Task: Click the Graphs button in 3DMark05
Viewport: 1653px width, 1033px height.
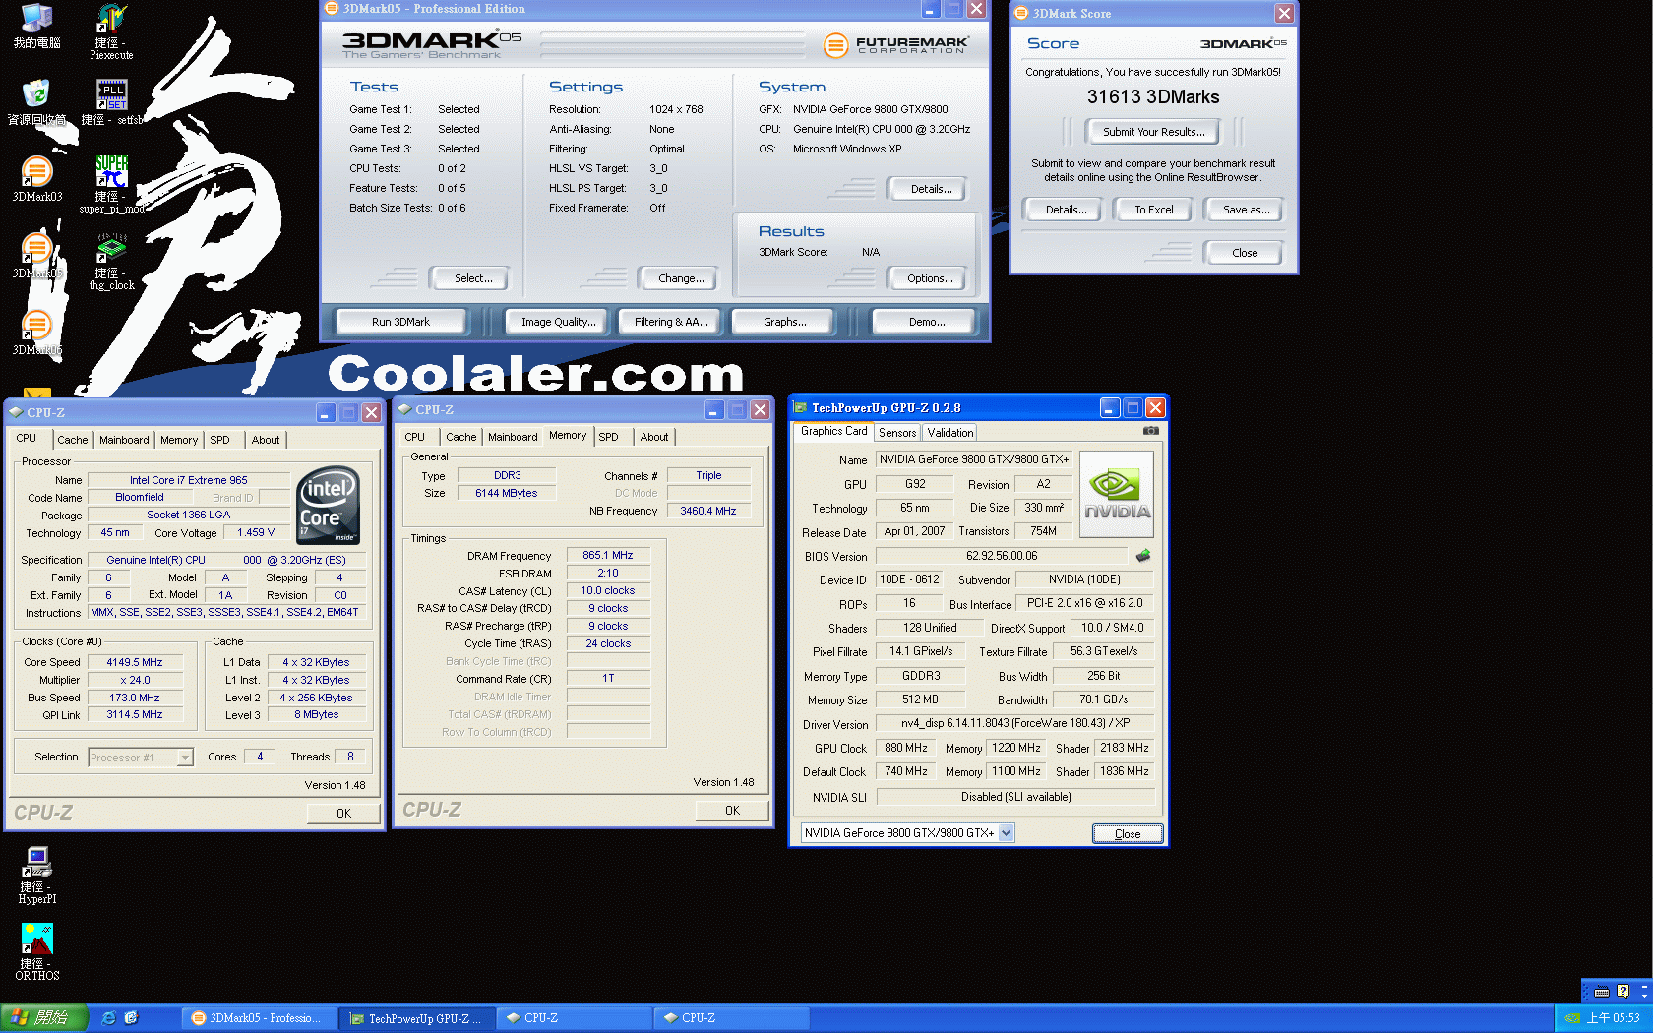Action: point(784,322)
